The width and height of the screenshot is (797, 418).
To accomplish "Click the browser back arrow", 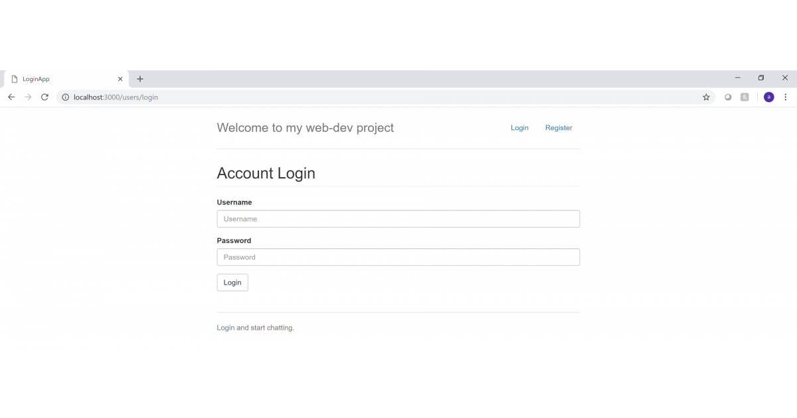I will point(11,97).
